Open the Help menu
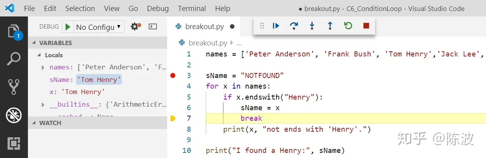 click(x=223, y=8)
